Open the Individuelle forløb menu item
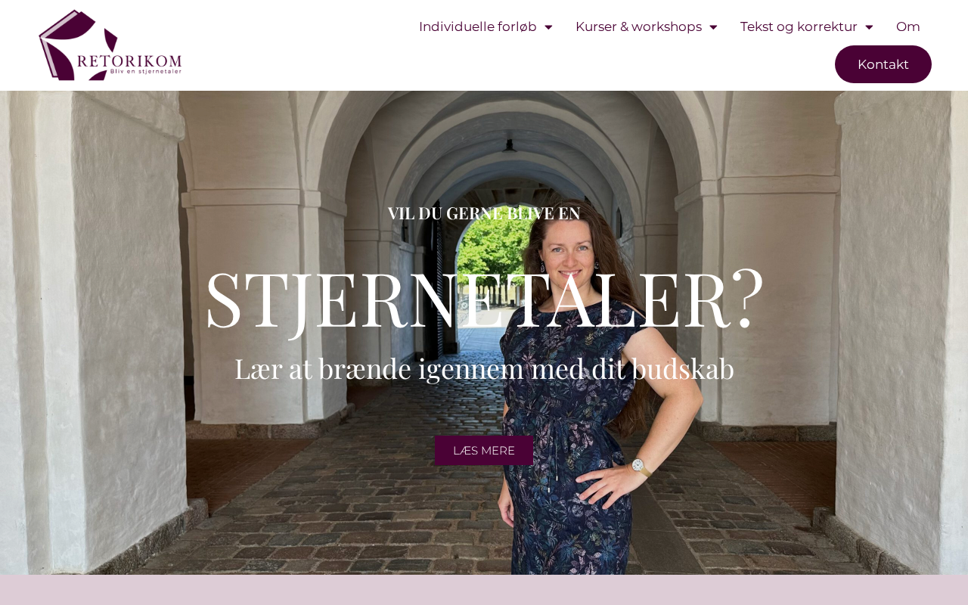This screenshot has height=605, width=968. [x=478, y=26]
